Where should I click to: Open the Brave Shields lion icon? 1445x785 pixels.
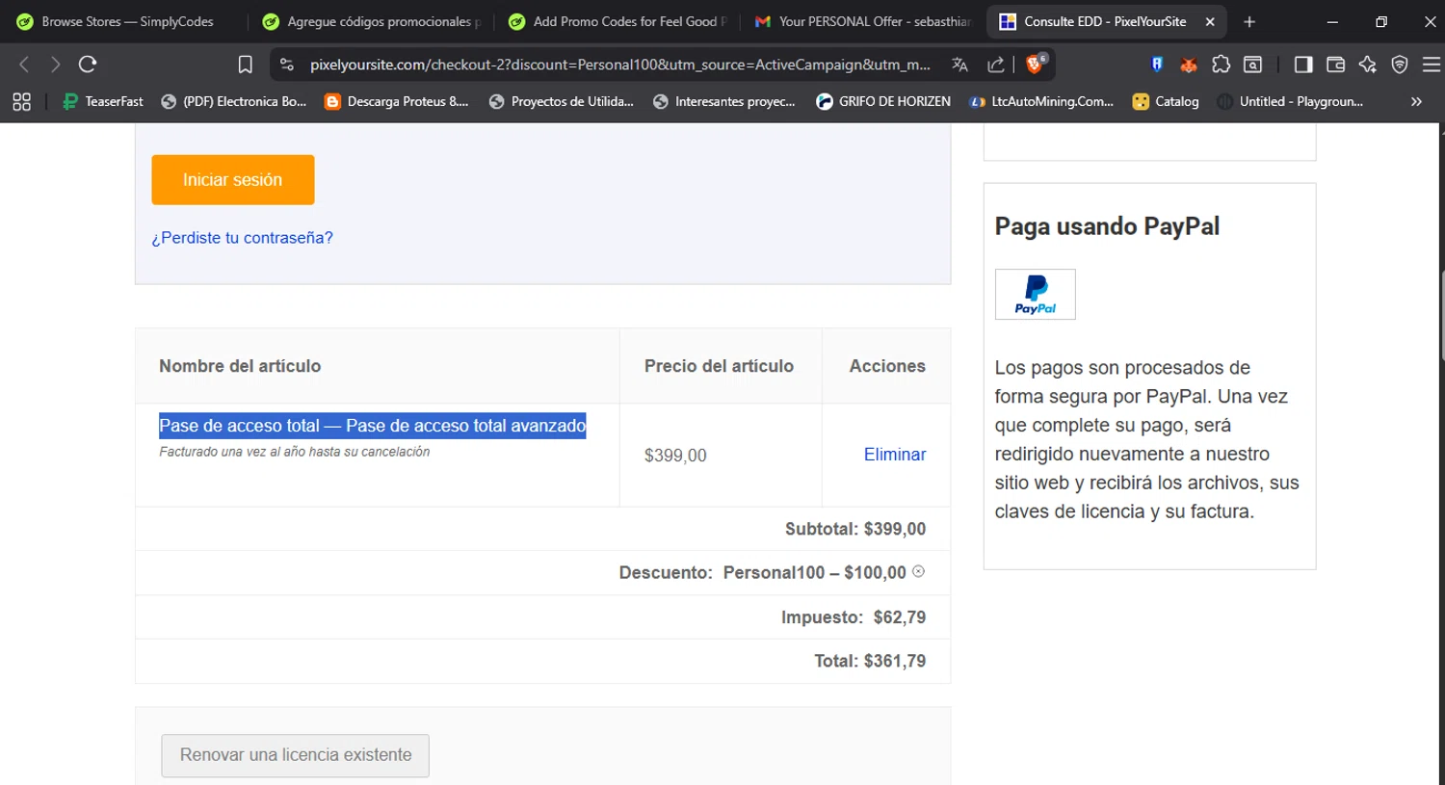1036,64
